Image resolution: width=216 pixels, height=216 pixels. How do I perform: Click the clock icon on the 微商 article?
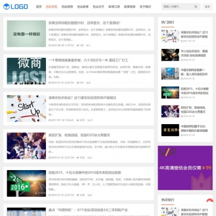[x=50, y=83]
